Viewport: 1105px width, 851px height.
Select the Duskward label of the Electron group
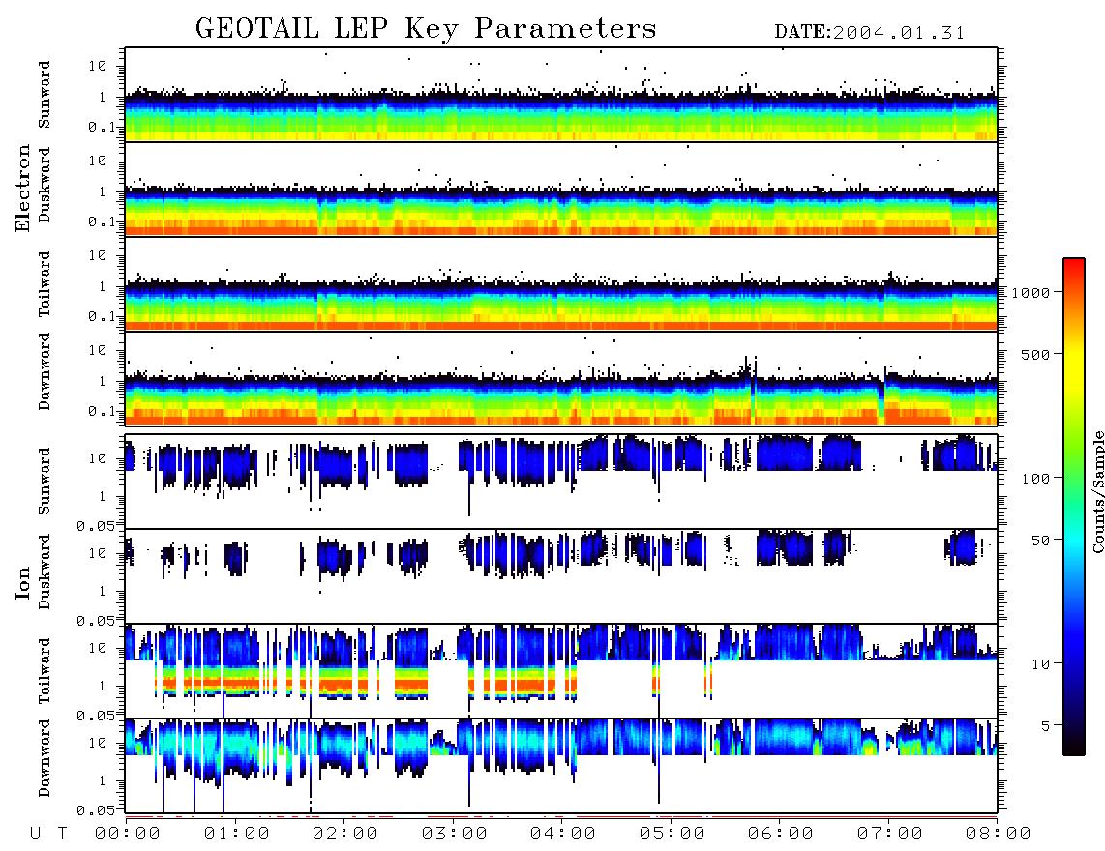tap(45, 185)
